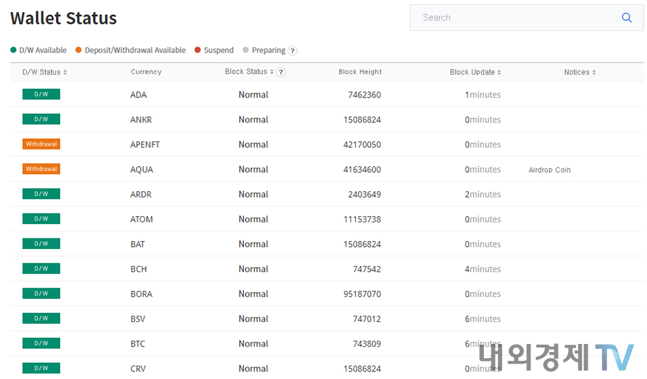Click the Withdrawal badge for APENFT

(41, 144)
